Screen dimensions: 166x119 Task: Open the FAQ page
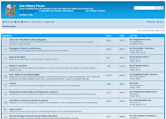(x=17, y=22)
